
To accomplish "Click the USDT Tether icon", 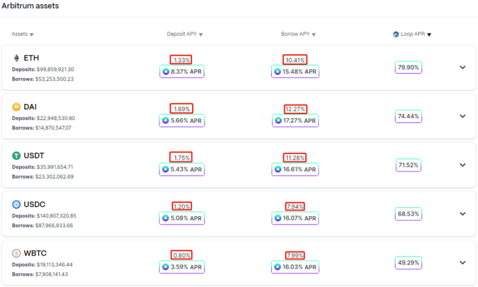I will pyautogui.click(x=16, y=156).
